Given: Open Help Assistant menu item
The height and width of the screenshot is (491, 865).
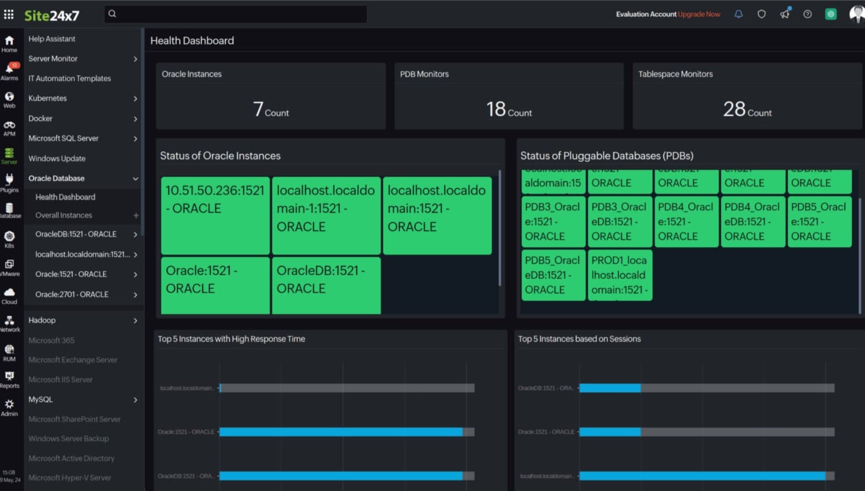Looking at the screenshot, I should [52, 39].
